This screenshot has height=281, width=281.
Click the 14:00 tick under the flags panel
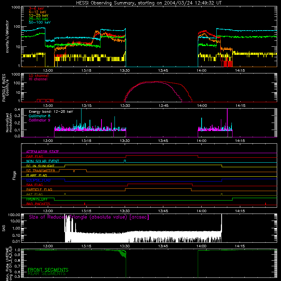201,211
